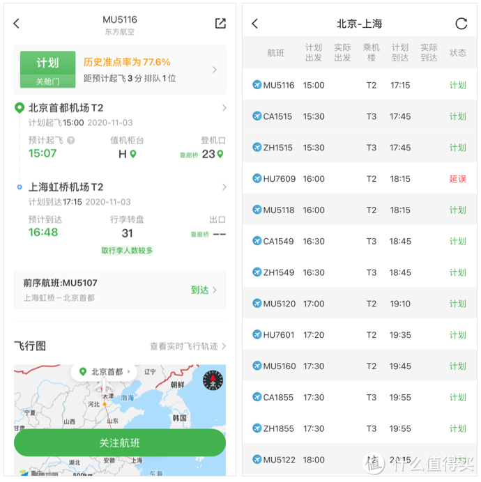Image resolution: width=481 pixels, height=482 pixels.
Task: Tap estimated departure time 15:07
Action: (x=43, y=153)
